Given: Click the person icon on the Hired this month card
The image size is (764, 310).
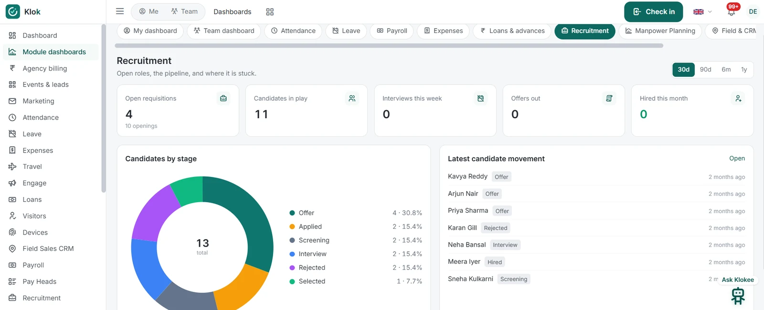Looking at the screenshot, I should 738,98.
